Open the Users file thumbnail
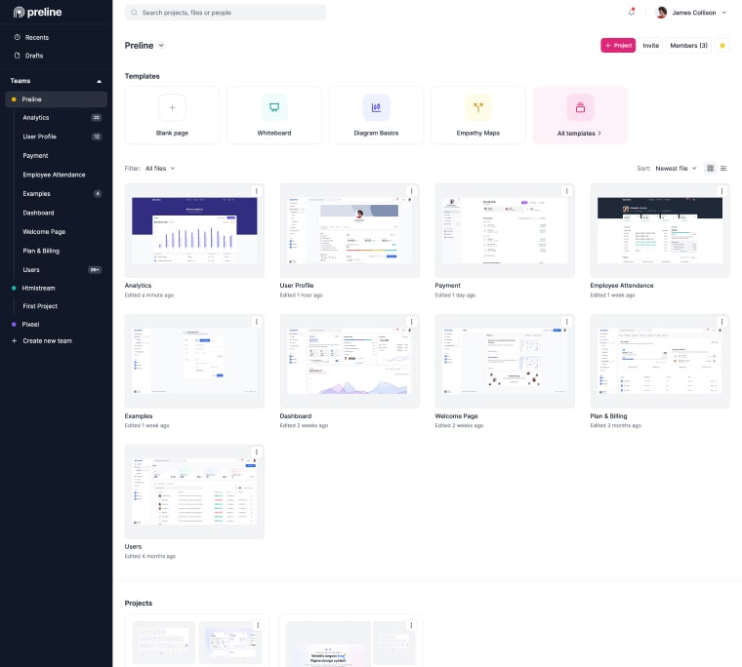The image size is (742, 667). [194, 491]
